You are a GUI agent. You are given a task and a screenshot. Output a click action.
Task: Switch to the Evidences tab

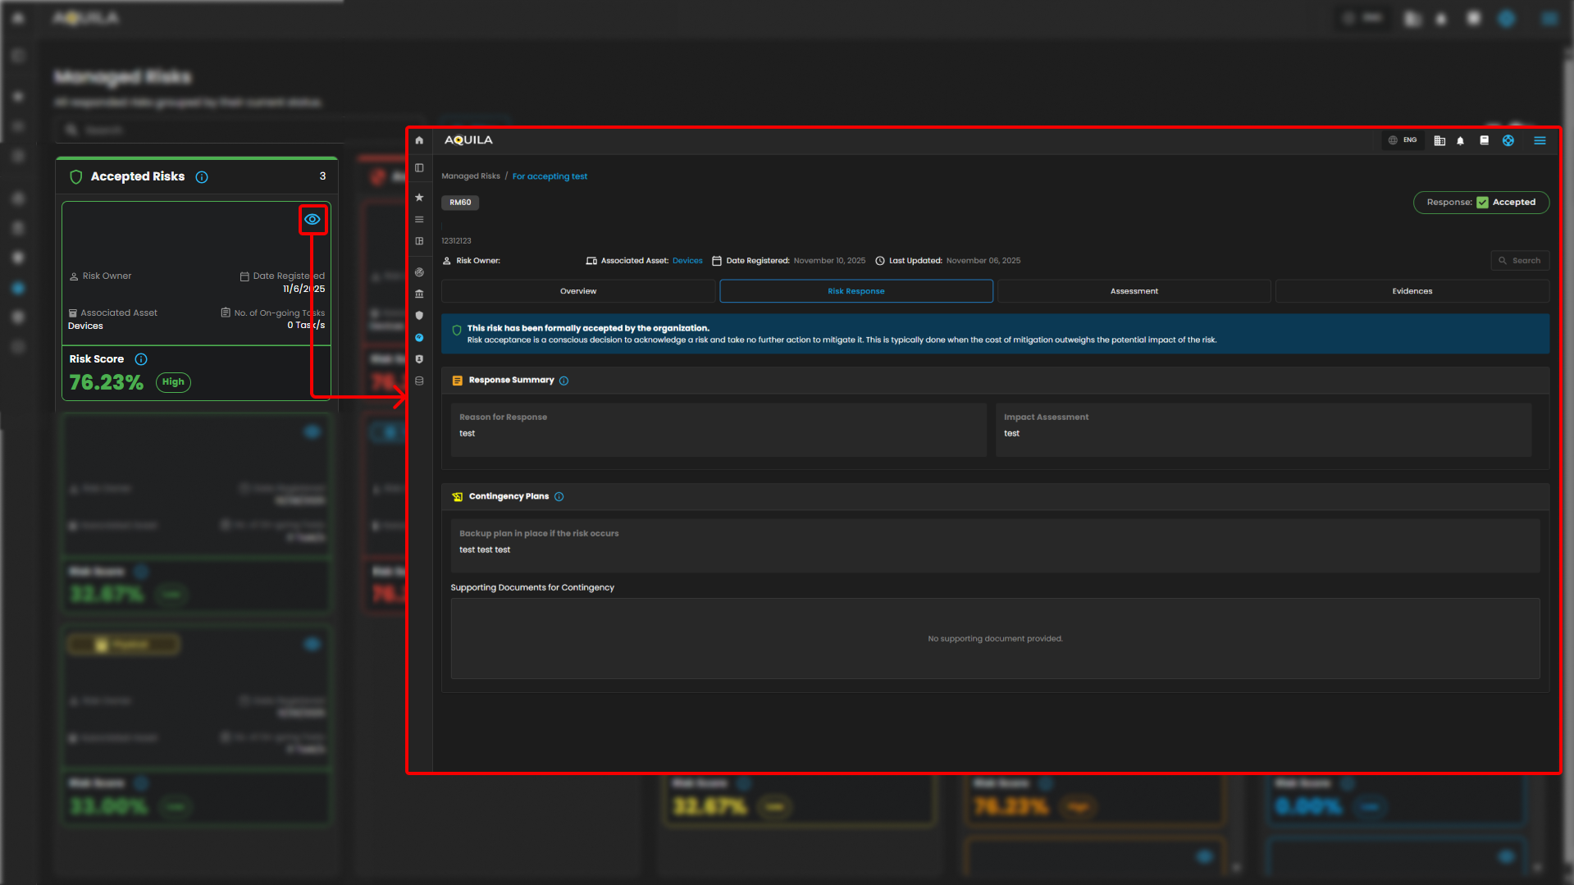coord(1412,291)
